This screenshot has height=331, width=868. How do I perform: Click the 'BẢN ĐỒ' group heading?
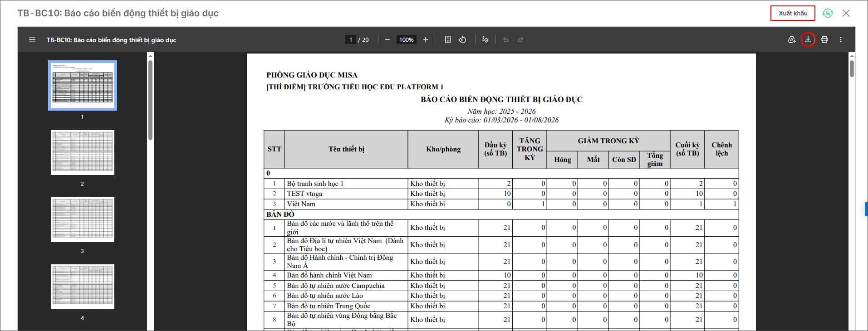pos(280,214)
